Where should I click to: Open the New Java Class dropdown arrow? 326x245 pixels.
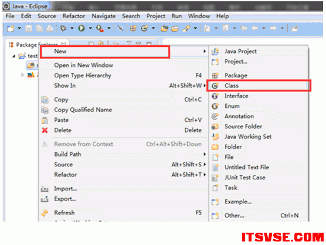(x=153, y=28)
